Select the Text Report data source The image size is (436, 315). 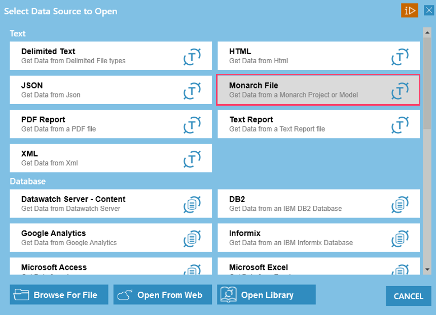coord(319,124)
